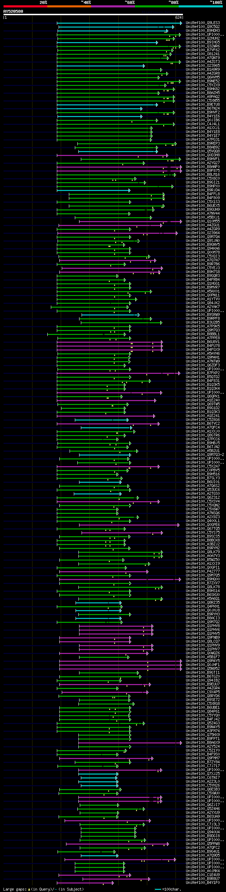
Task: Click the green ~80% identity legend segment
Action: tap(157, 6)
